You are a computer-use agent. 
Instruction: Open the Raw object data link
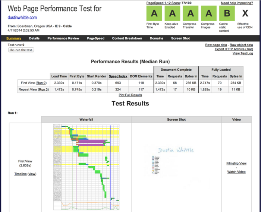pyautogui.click(x=241, y=45)
